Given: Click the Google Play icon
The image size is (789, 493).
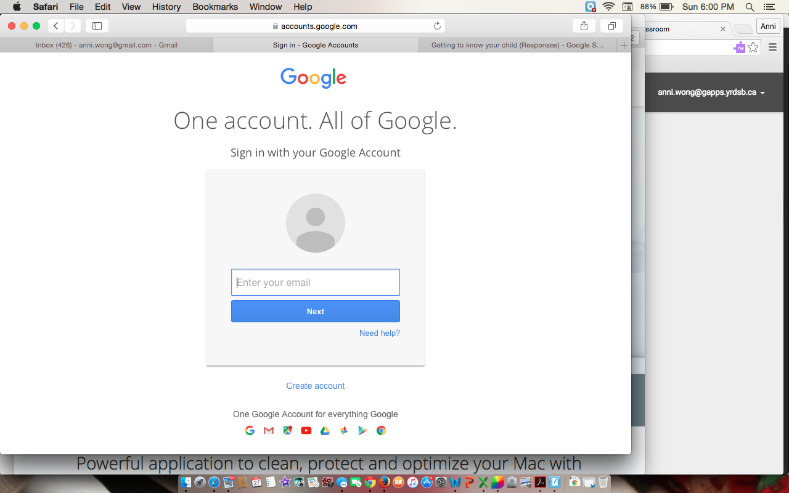Looking at the screenshot, I should (x=362, y=431).
